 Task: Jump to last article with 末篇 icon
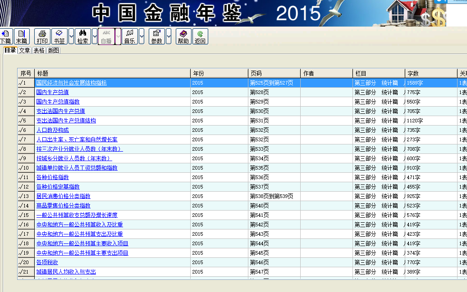coord(22,36)
